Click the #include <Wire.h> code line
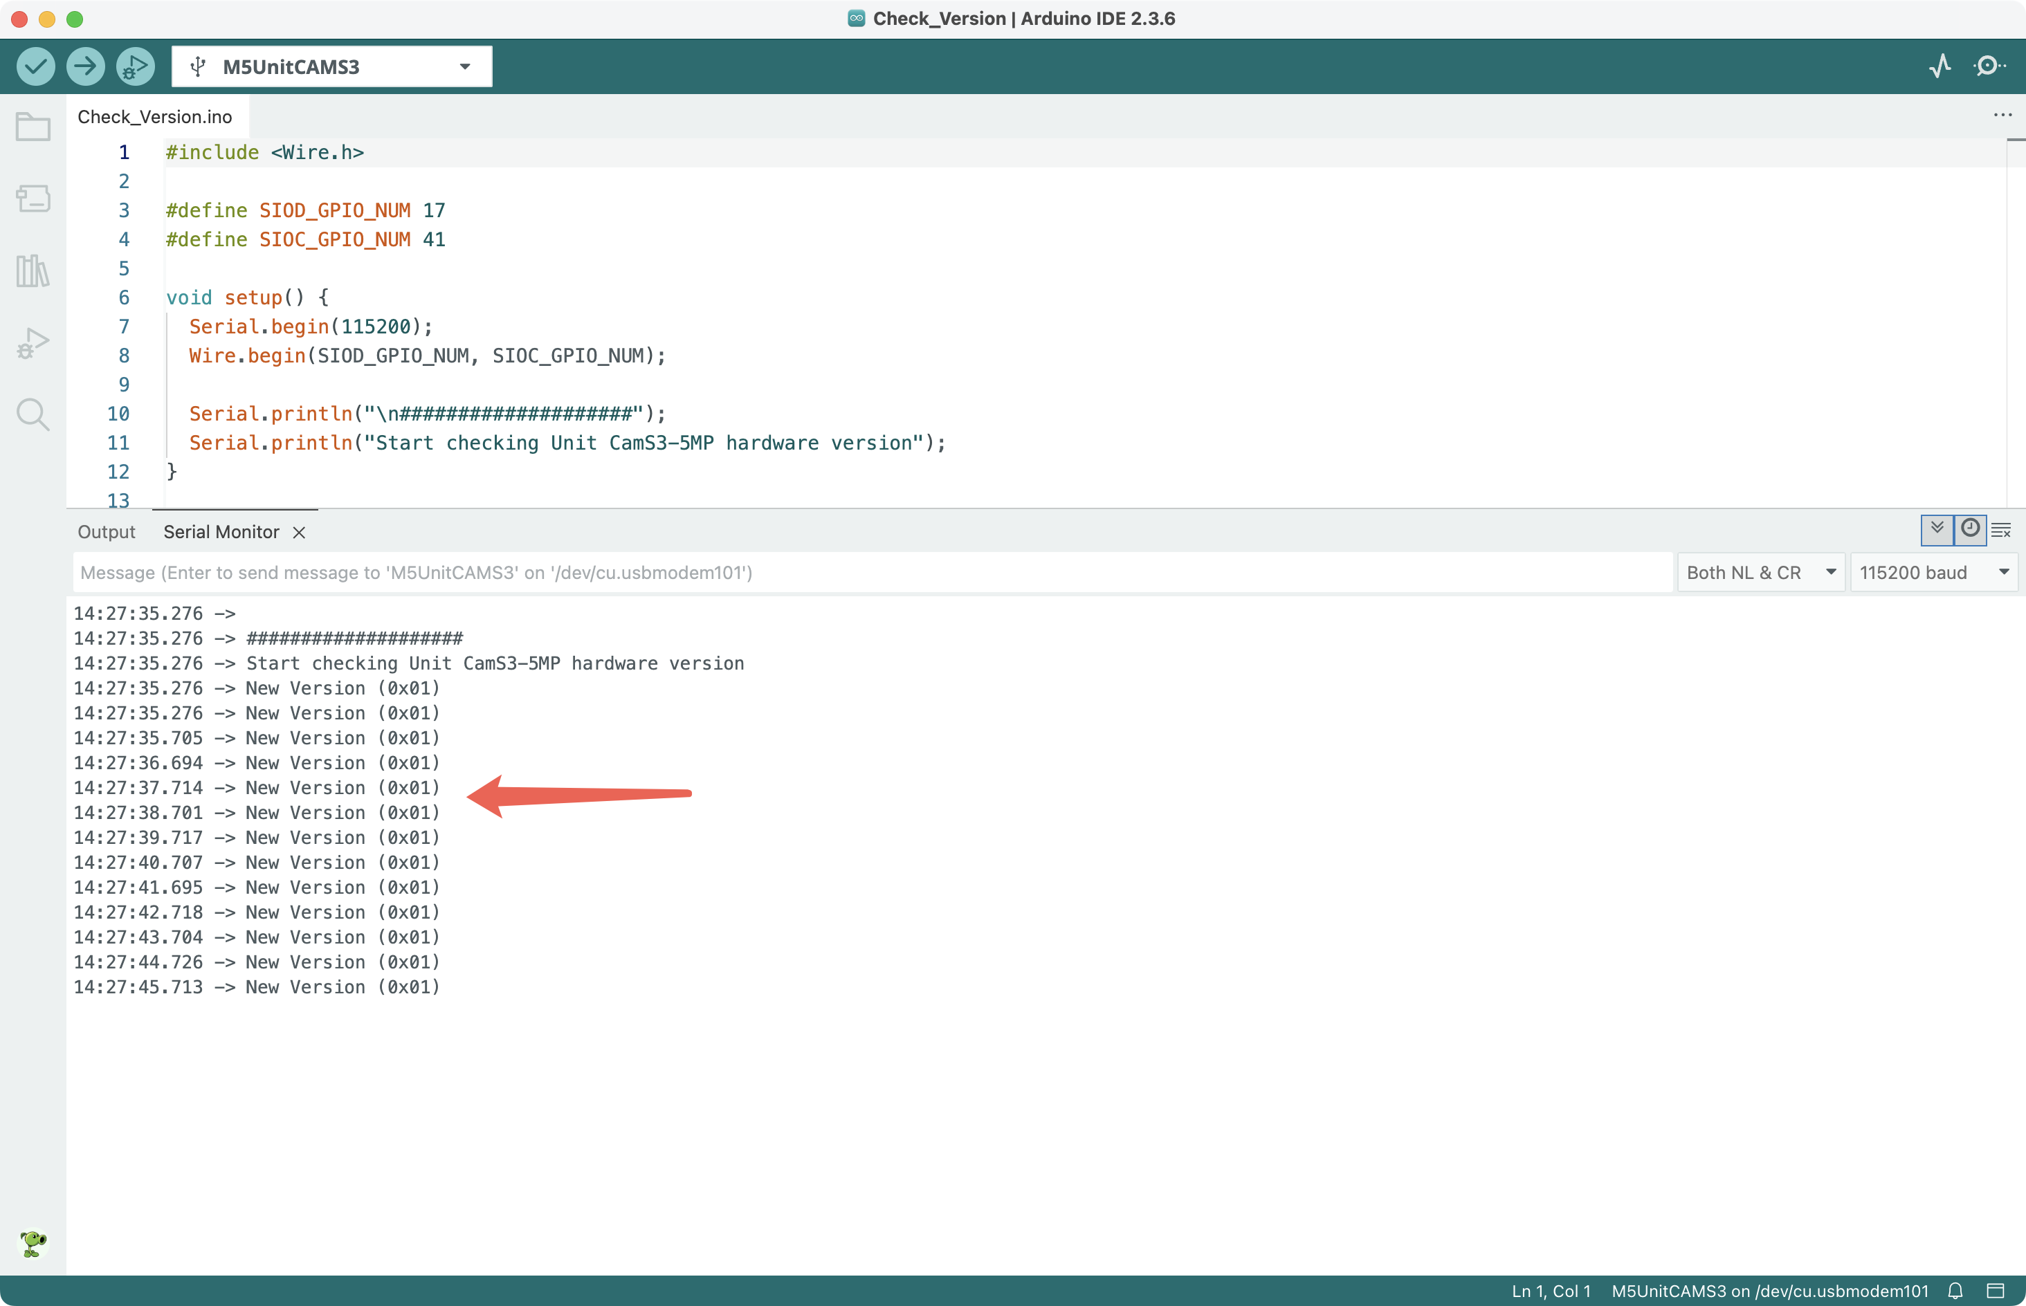This screenshot has height=1306, width=2026. click(264, 151)
